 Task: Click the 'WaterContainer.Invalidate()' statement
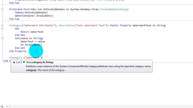[34, 16]
